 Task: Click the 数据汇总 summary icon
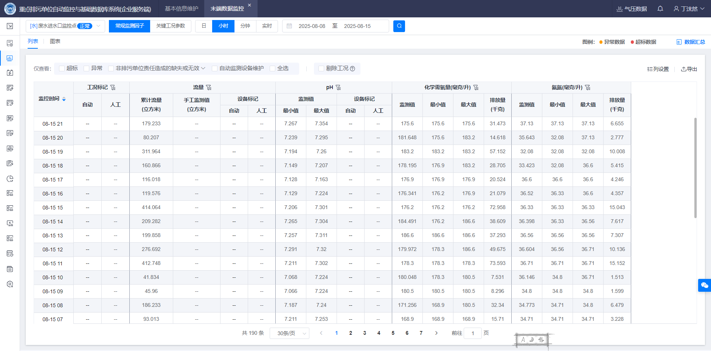click(679, 42)
